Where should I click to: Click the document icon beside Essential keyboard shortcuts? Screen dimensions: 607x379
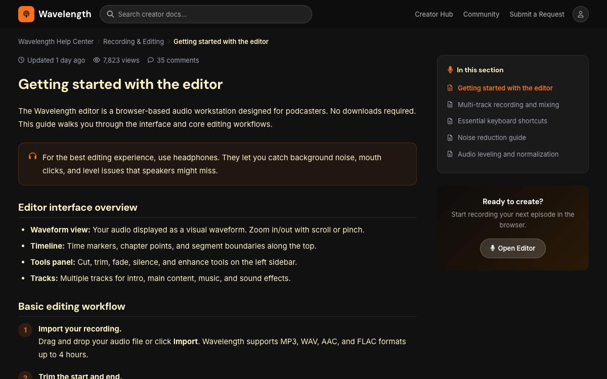coord(450,121)
